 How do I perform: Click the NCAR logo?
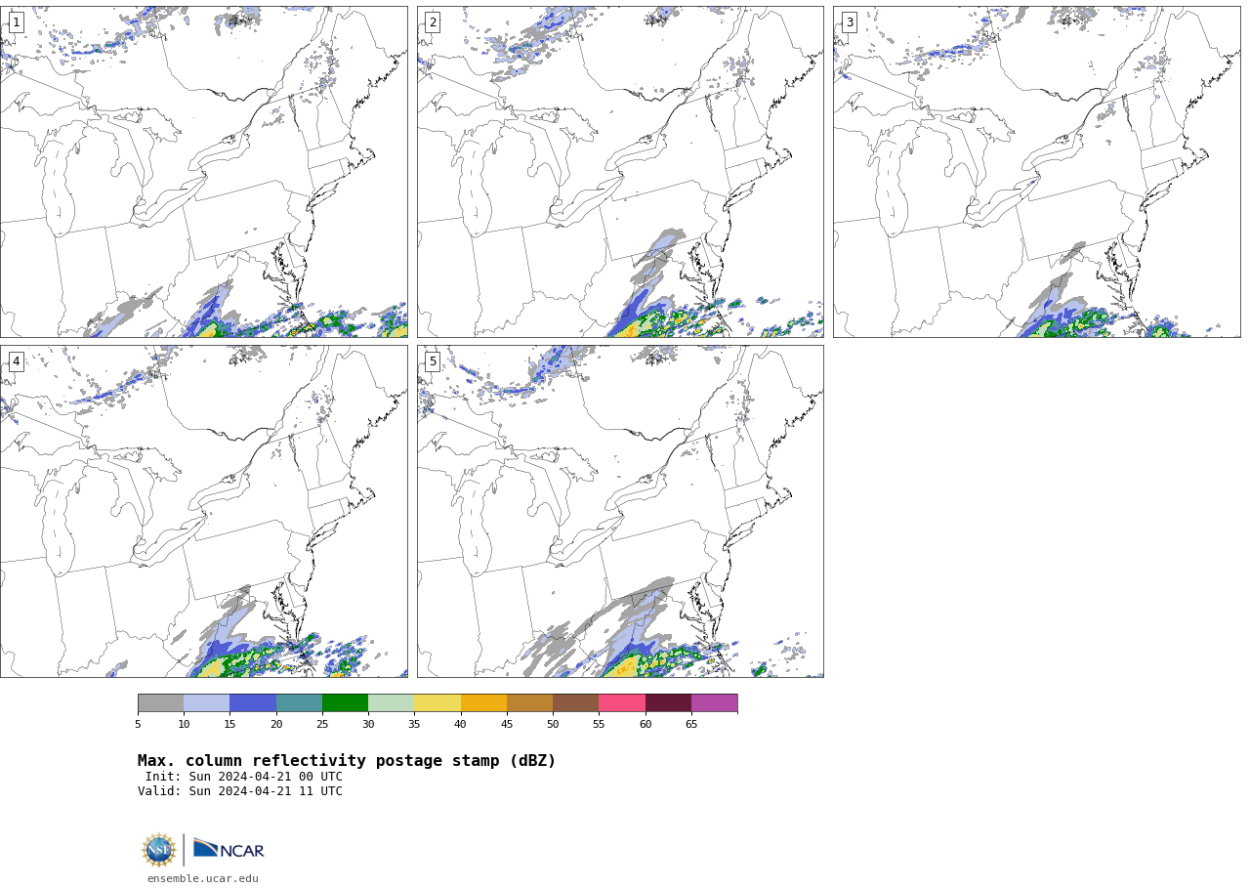[x=229, y=849]
